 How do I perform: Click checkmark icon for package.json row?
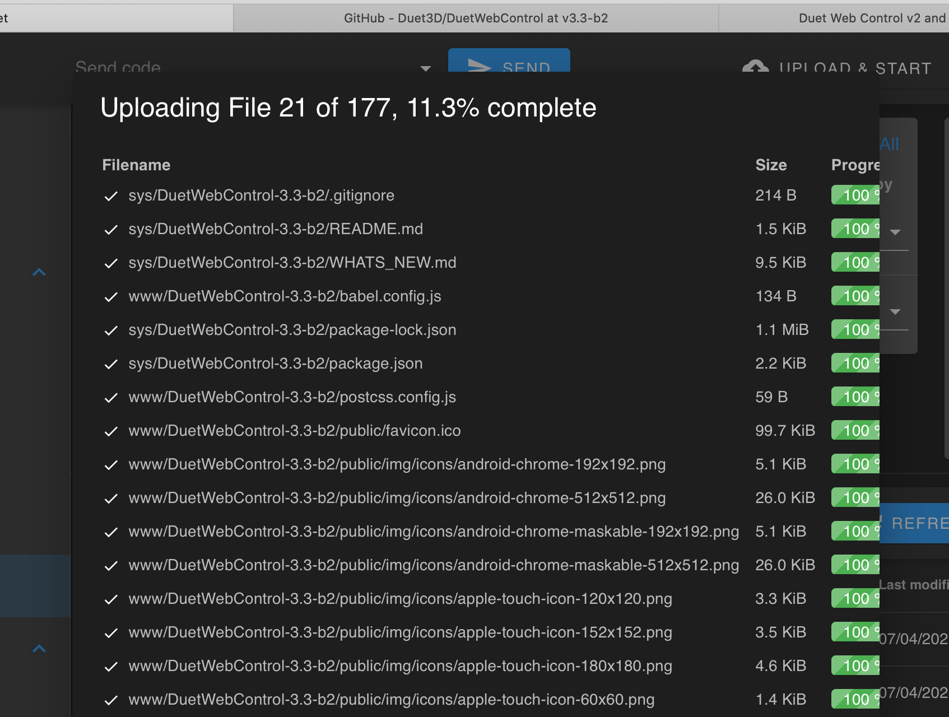coord(111,364)
